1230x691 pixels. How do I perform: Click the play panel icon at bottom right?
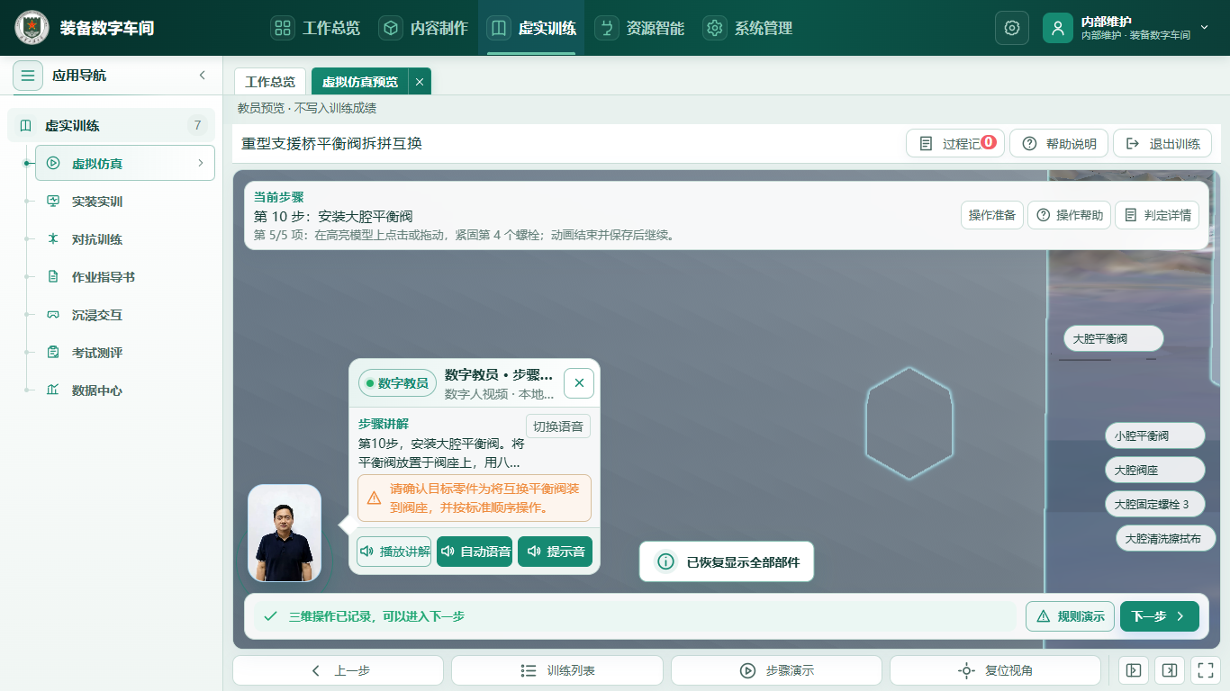click(1134, 670)
